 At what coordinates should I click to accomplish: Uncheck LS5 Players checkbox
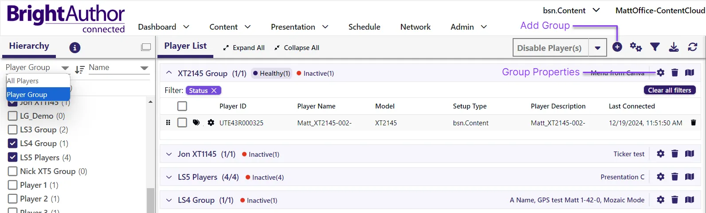(13, 157)
